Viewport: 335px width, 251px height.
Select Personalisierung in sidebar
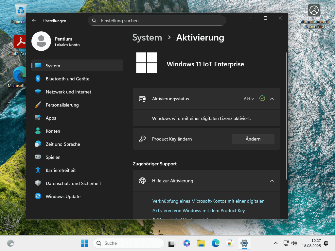click(62, 105)
